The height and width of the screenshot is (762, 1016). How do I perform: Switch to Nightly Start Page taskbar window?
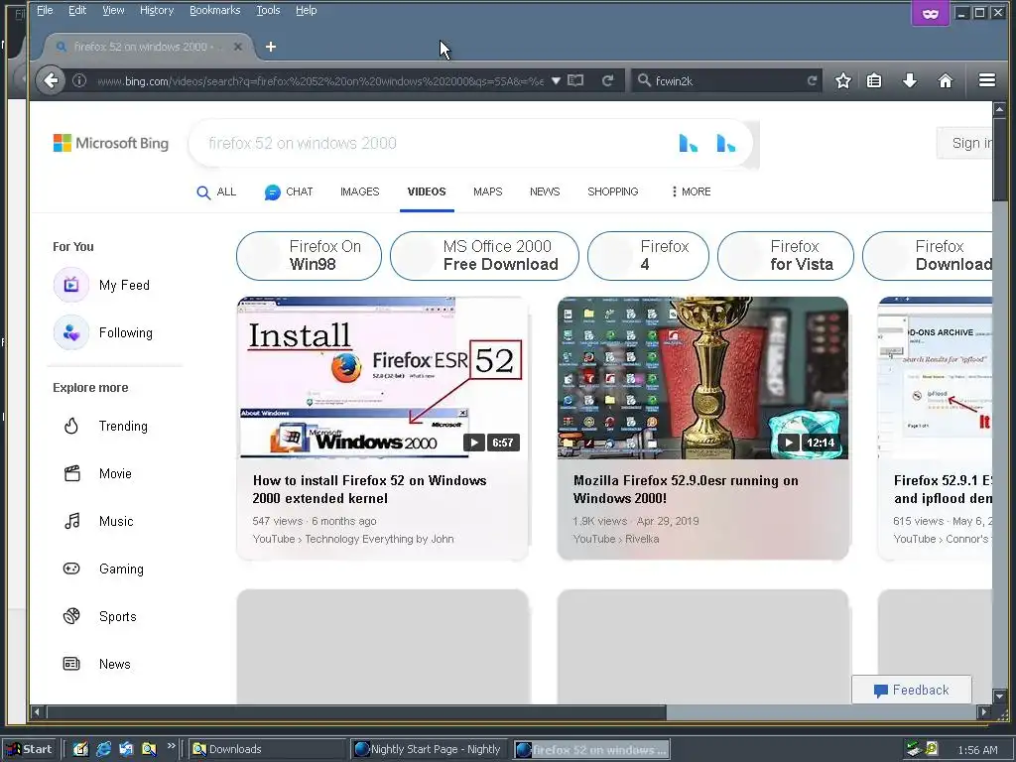(429, 749)
